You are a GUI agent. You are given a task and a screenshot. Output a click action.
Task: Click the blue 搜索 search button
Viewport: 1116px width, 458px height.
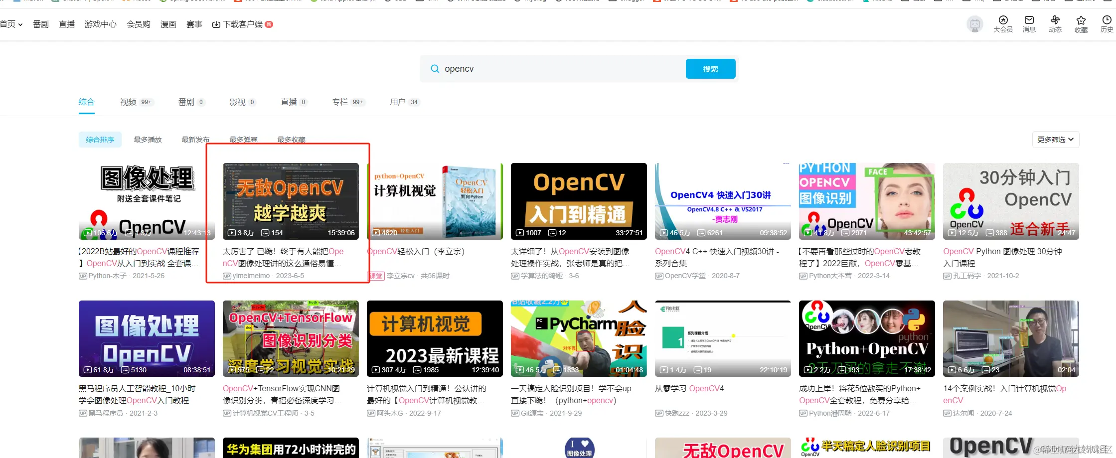coord(710,68)
